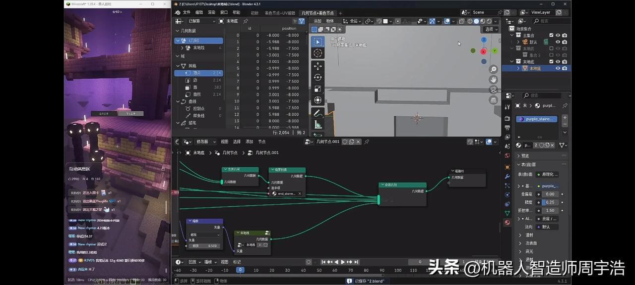Select the Scale tool in viewport toolbar
Image resolution: width=635 pixels, height=285 pixels.
318,89
